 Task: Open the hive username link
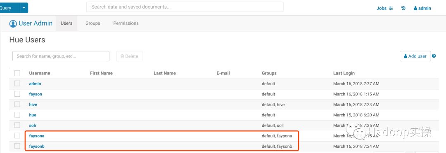(33, 104)
